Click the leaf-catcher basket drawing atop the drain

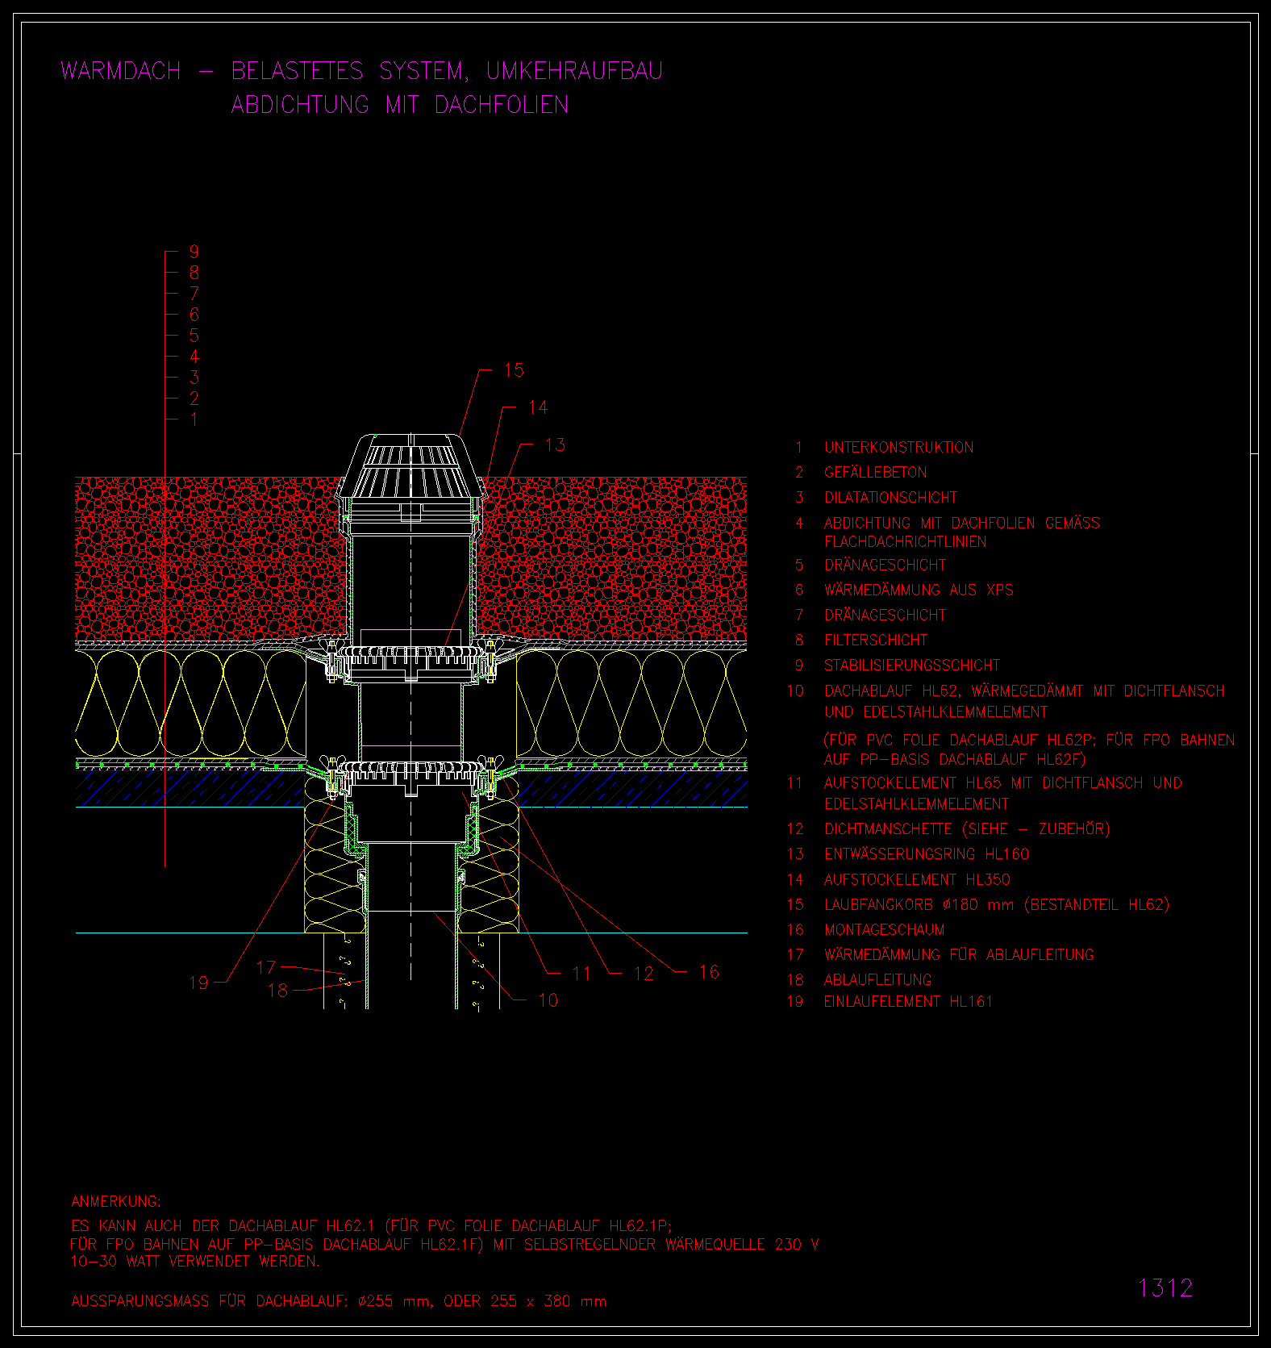coord(411,468)
